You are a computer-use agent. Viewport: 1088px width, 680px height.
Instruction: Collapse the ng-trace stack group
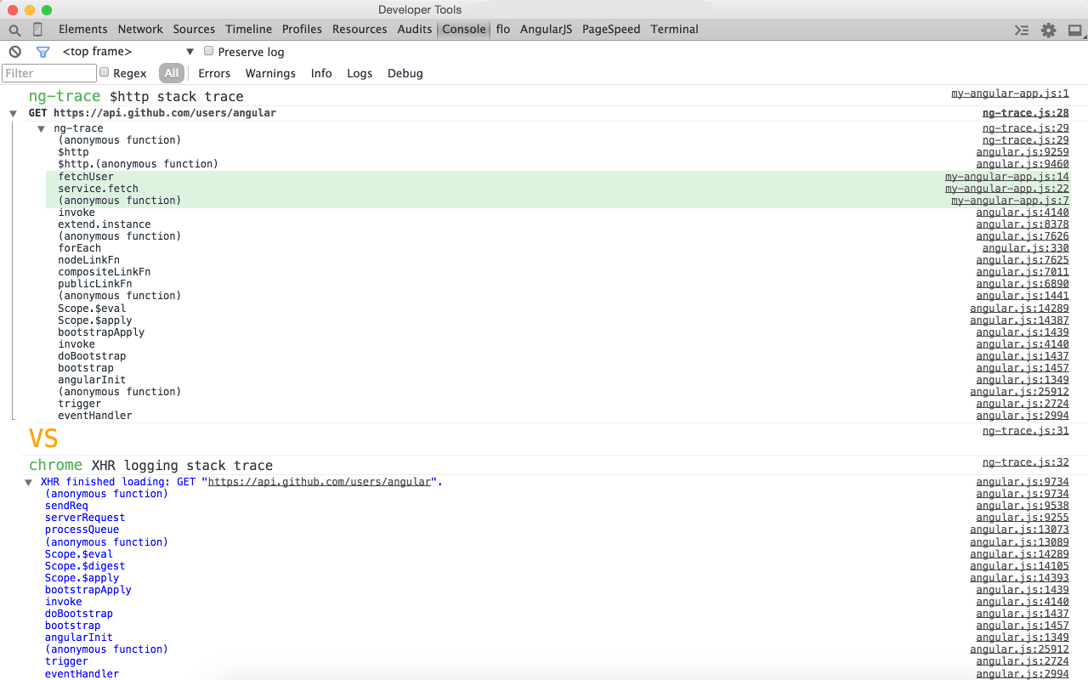41,129
